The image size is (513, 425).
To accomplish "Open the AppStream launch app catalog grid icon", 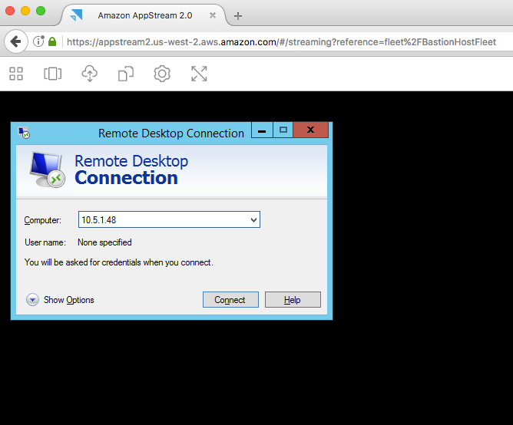I will click(x=16, y=74).
